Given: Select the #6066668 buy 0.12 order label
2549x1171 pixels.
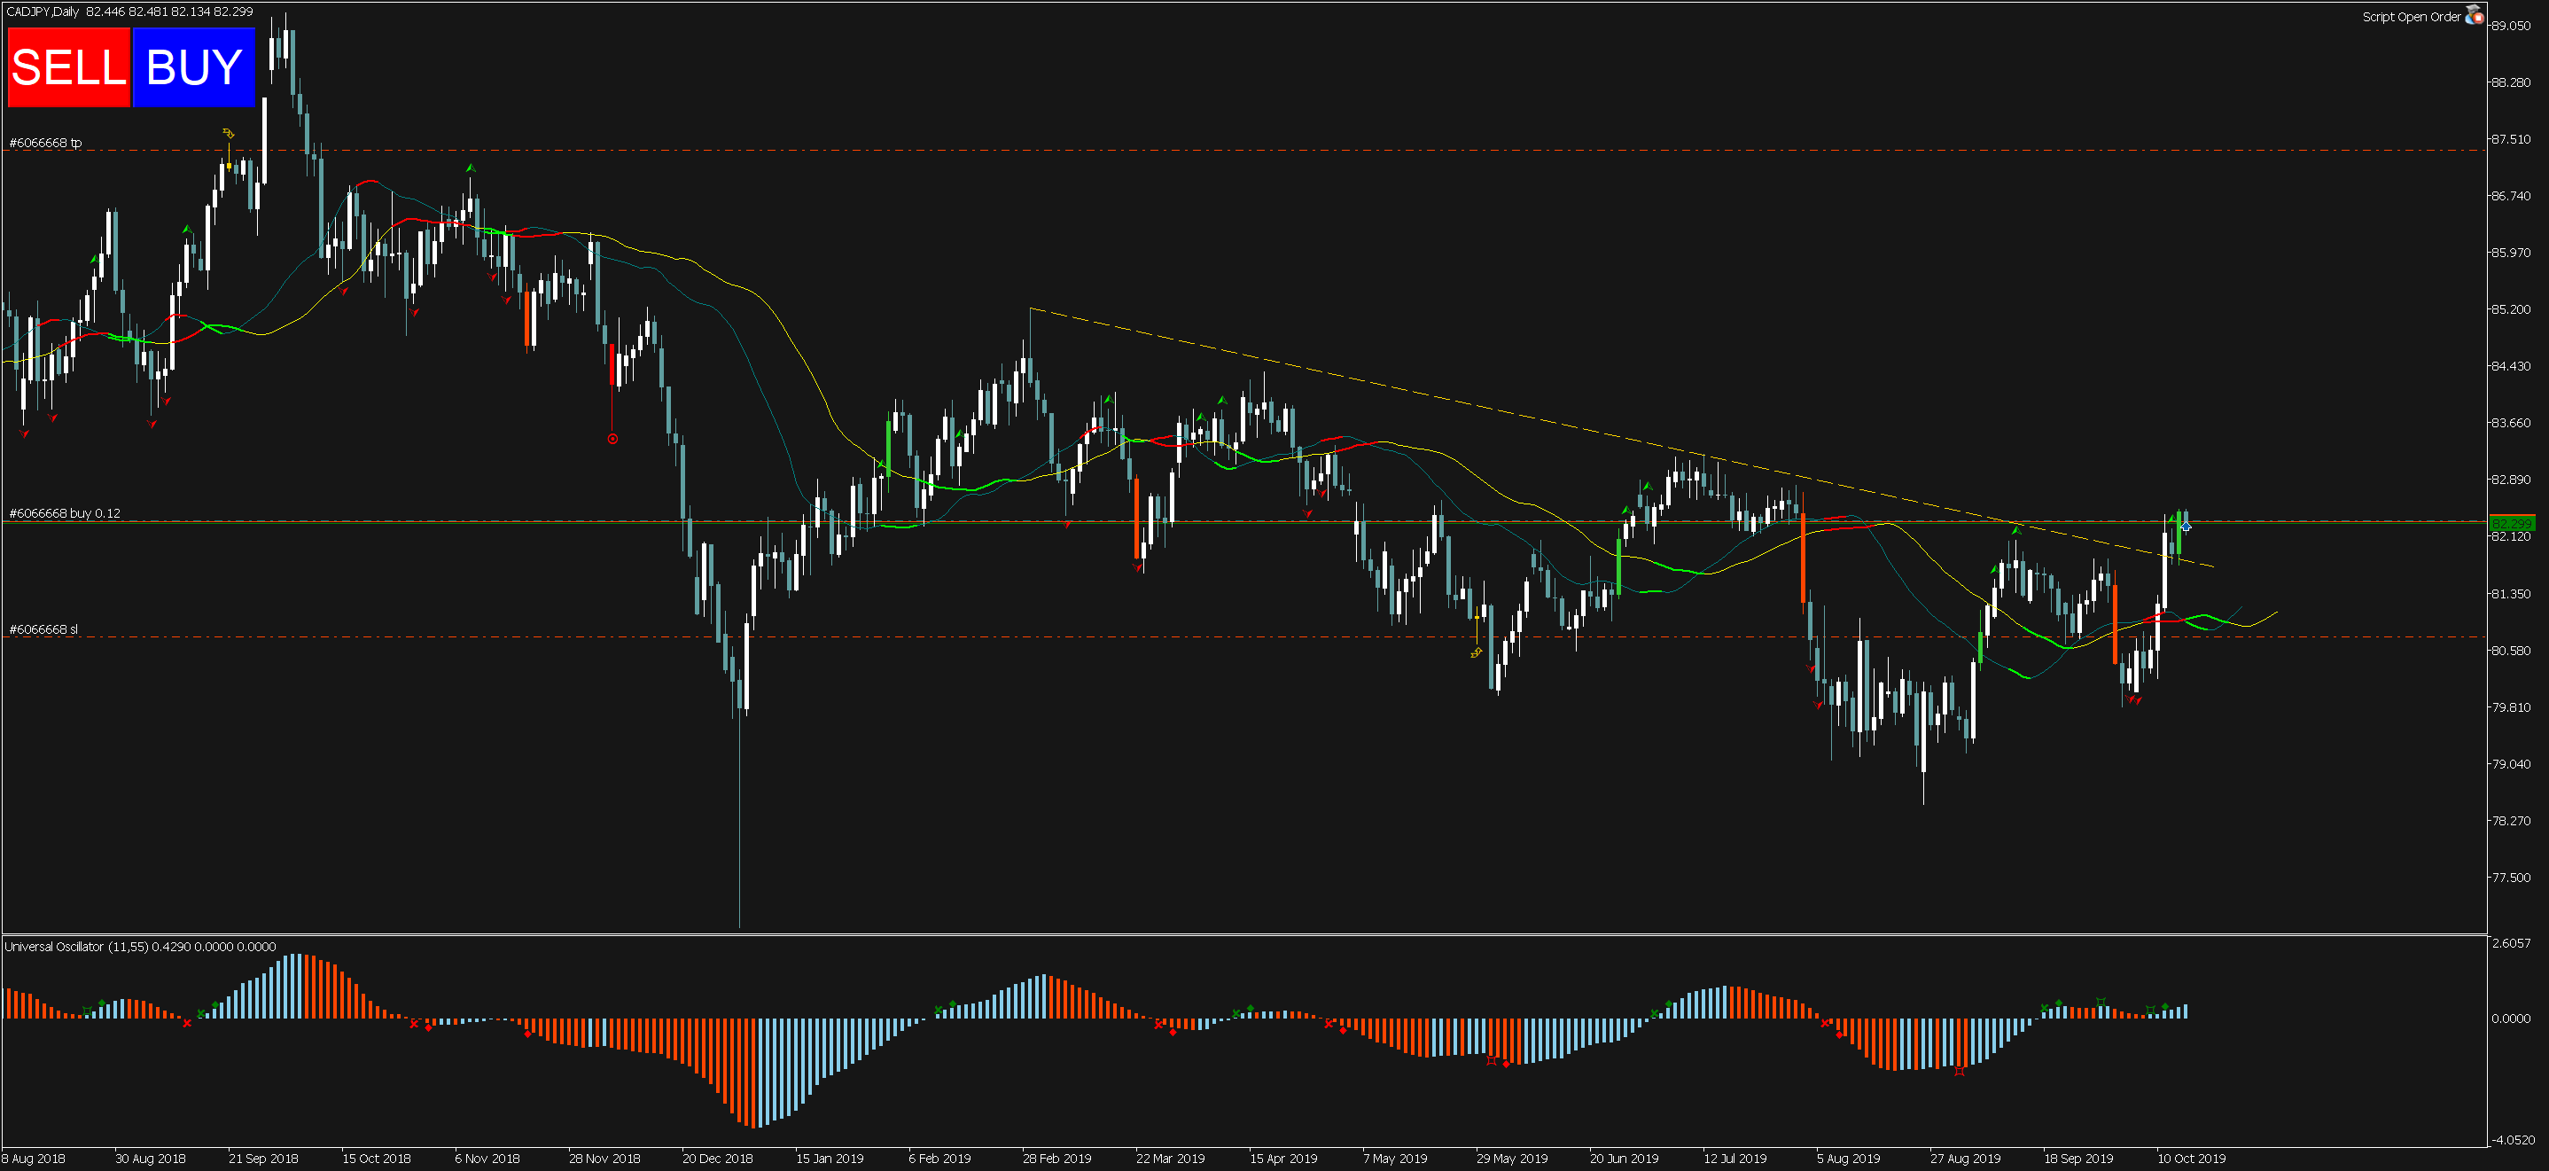Looking at the screenshot, I should pyautogui.click(x=65, y=512).
